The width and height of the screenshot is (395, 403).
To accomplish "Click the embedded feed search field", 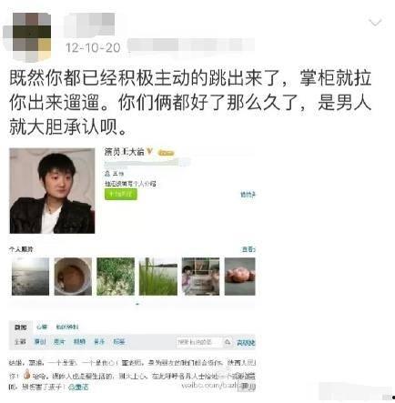I will tap(199, 342).
